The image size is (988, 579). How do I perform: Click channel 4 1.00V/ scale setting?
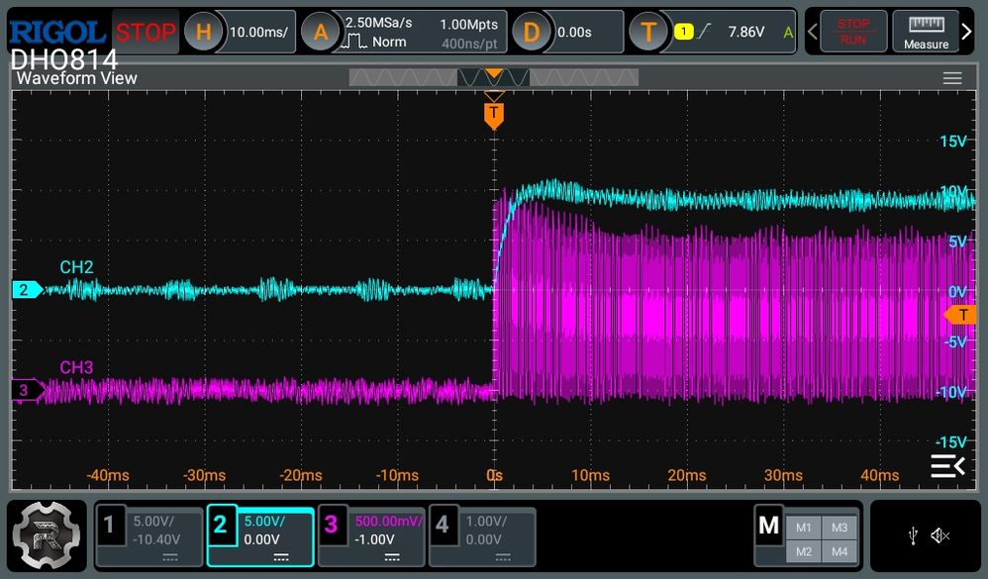click(x=486, y=521)
